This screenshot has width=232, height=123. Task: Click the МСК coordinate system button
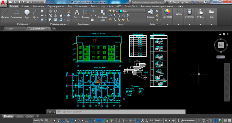(x=221, y=57)
